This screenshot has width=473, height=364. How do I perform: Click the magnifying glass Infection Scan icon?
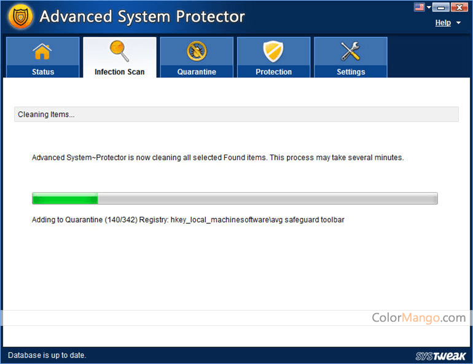(x=119, y=52)
